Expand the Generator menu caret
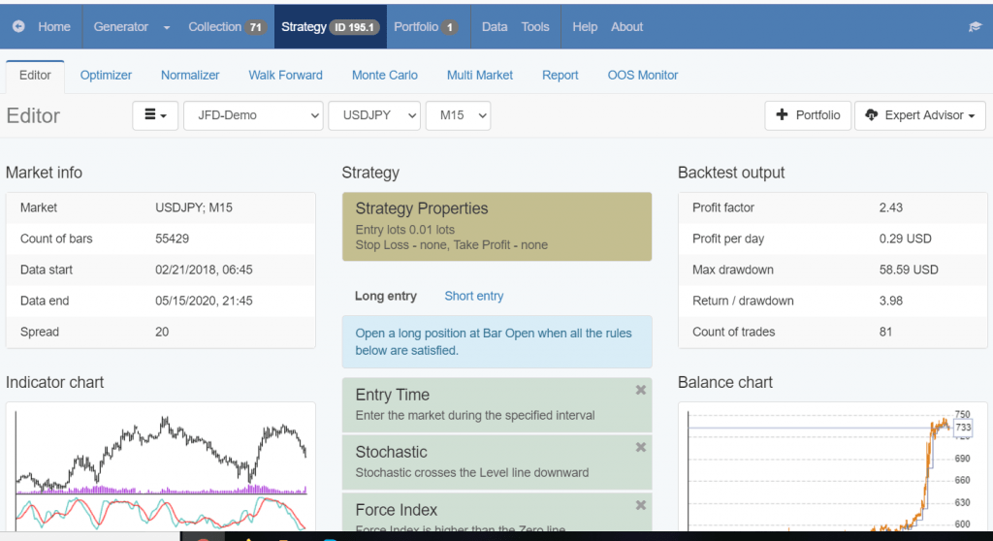The image size is (993, 541). click(x=167, y=27)
